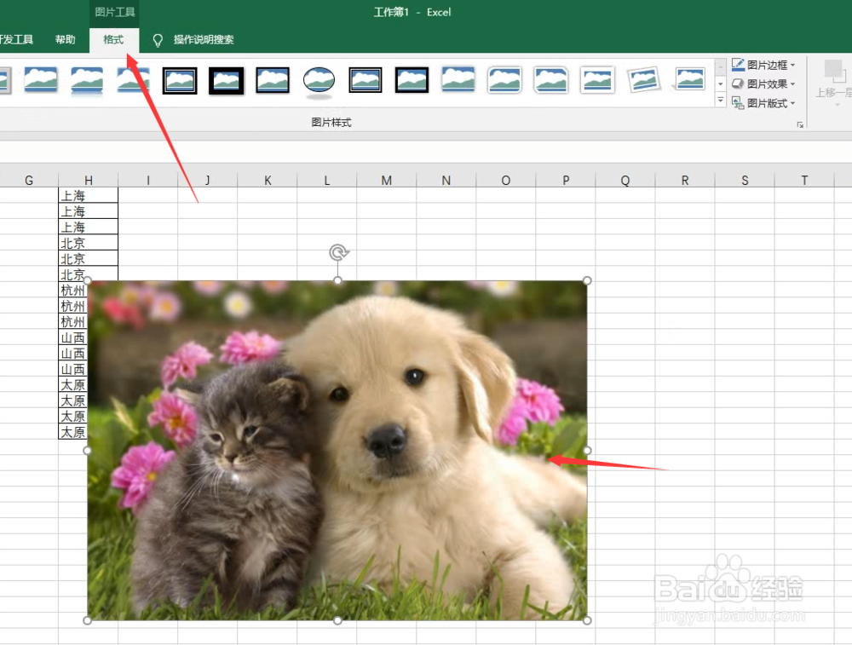The image size is (852, 645).
Task: Select column P header
Action: pos(566,181)
